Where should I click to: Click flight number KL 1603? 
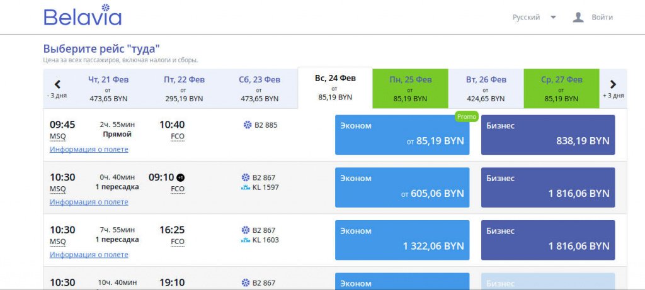point(265,240)
